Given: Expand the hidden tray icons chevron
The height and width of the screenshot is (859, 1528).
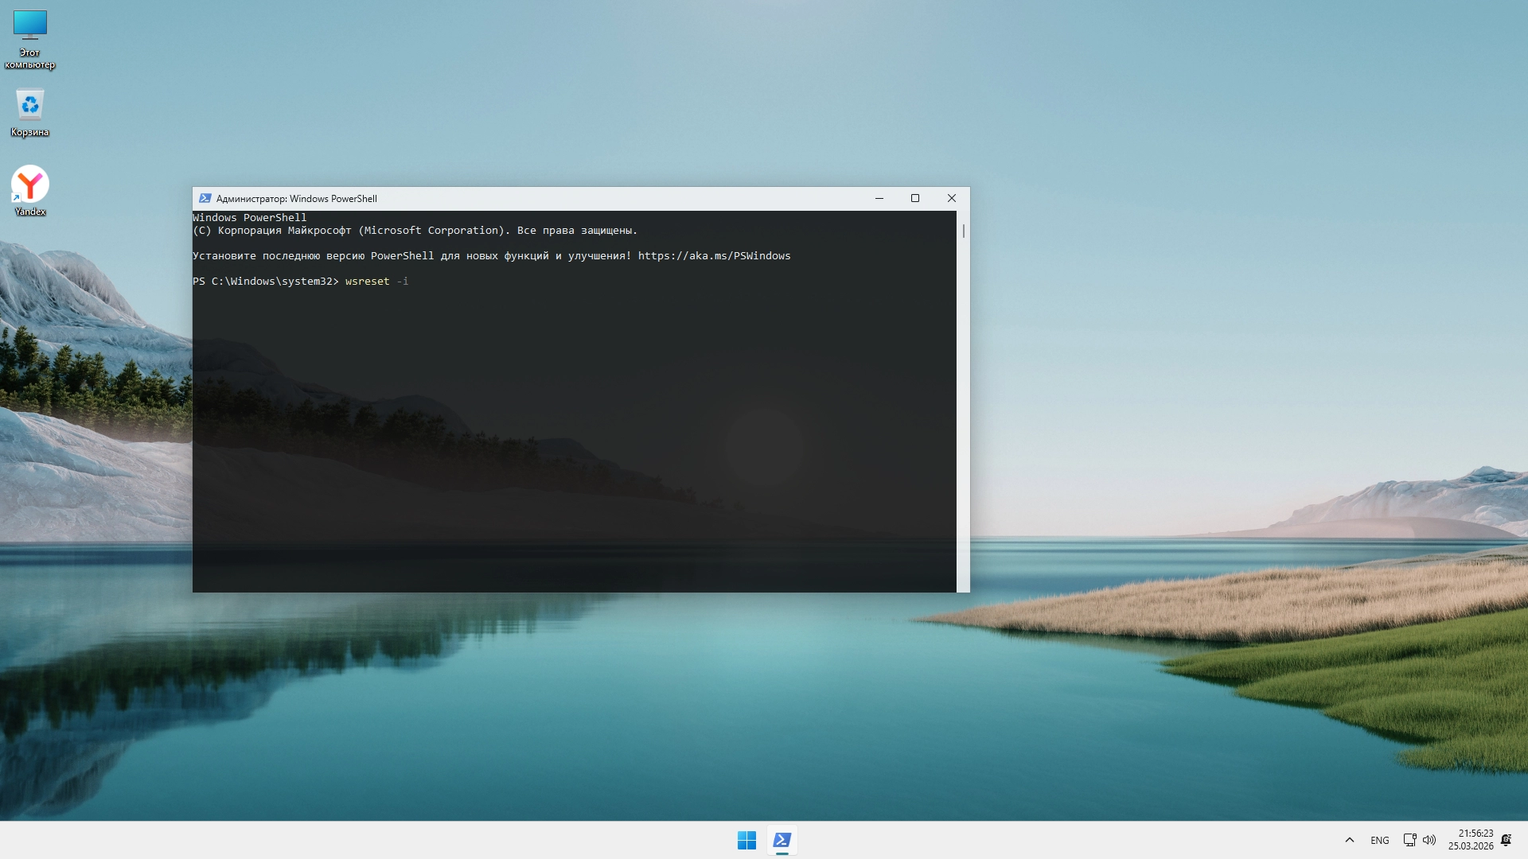Looking at the screenshot, I should tap(1350, 840).
